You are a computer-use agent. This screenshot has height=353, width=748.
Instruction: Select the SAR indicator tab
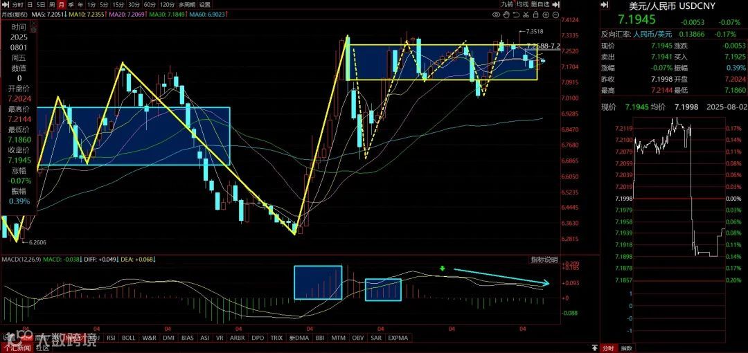(x=376, y=338)
